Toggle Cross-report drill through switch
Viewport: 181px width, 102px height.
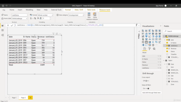[147, 81]
